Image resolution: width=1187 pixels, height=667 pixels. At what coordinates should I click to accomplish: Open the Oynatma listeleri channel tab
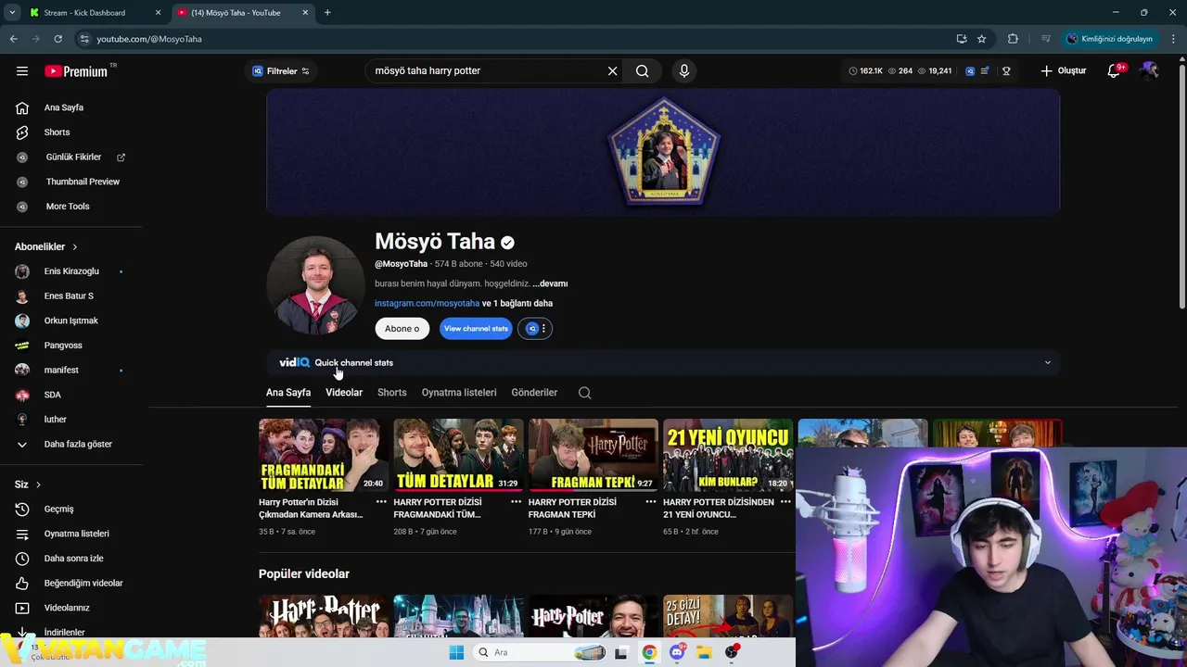459,393
